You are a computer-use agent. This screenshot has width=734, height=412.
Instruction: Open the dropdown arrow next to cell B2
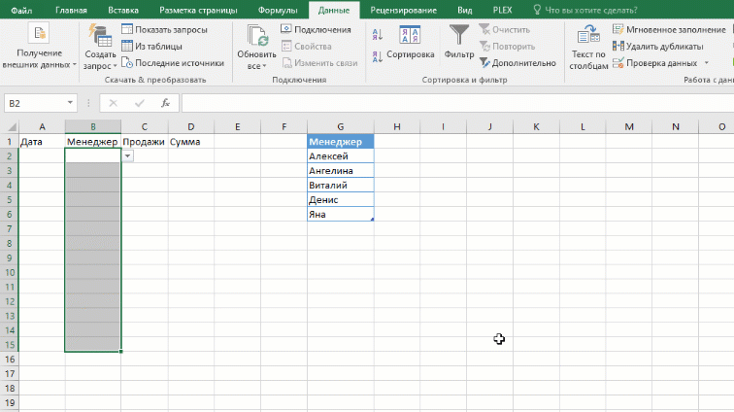pos(127,156)
